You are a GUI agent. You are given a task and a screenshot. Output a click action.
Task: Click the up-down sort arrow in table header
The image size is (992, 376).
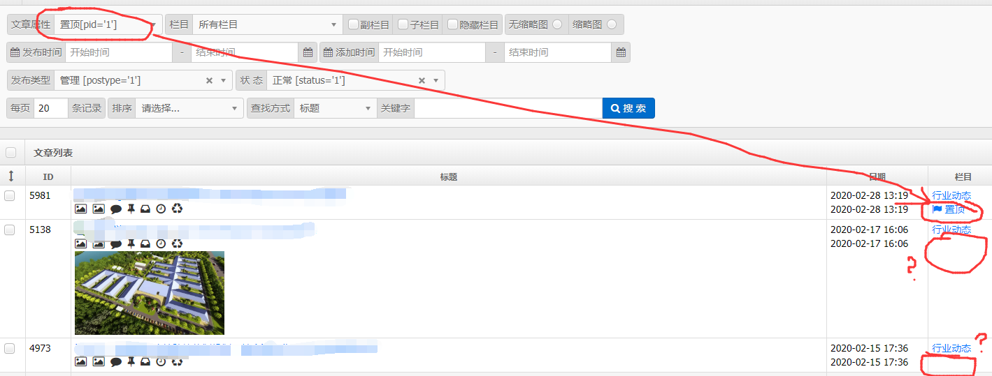pos(10,176)
